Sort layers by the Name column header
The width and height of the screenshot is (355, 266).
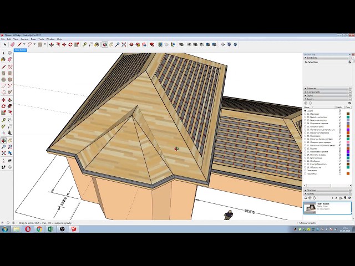pos(319,107)
